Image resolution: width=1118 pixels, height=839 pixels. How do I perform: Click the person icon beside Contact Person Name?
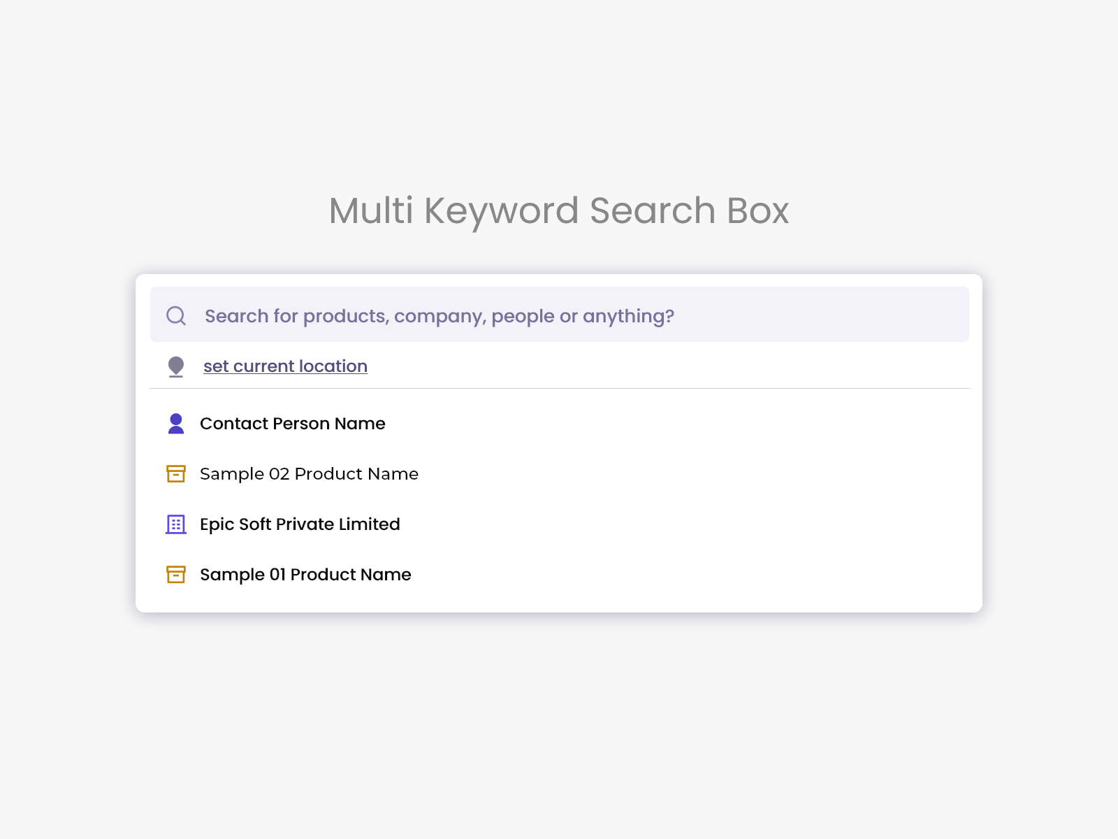point(175,423)
